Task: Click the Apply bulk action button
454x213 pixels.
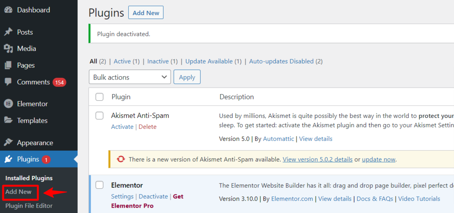Action: pyautogui.click(x=187, y=77)
